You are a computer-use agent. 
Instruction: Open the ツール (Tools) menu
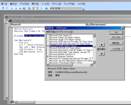point(45,4)
